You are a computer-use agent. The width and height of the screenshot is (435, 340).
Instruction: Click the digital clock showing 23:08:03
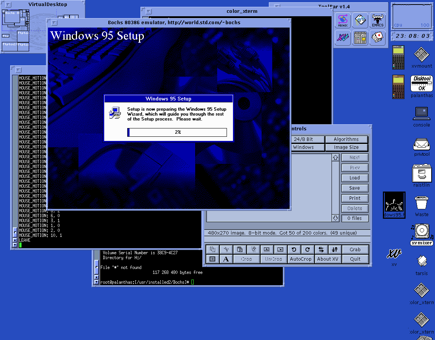(x=412, y=36)
